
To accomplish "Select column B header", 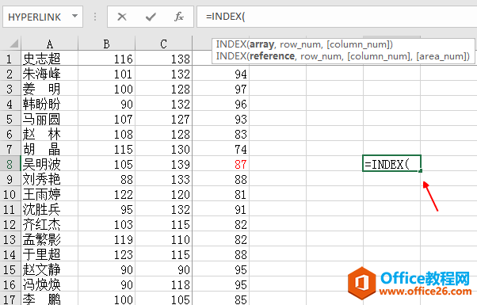I will click(106, 44).
